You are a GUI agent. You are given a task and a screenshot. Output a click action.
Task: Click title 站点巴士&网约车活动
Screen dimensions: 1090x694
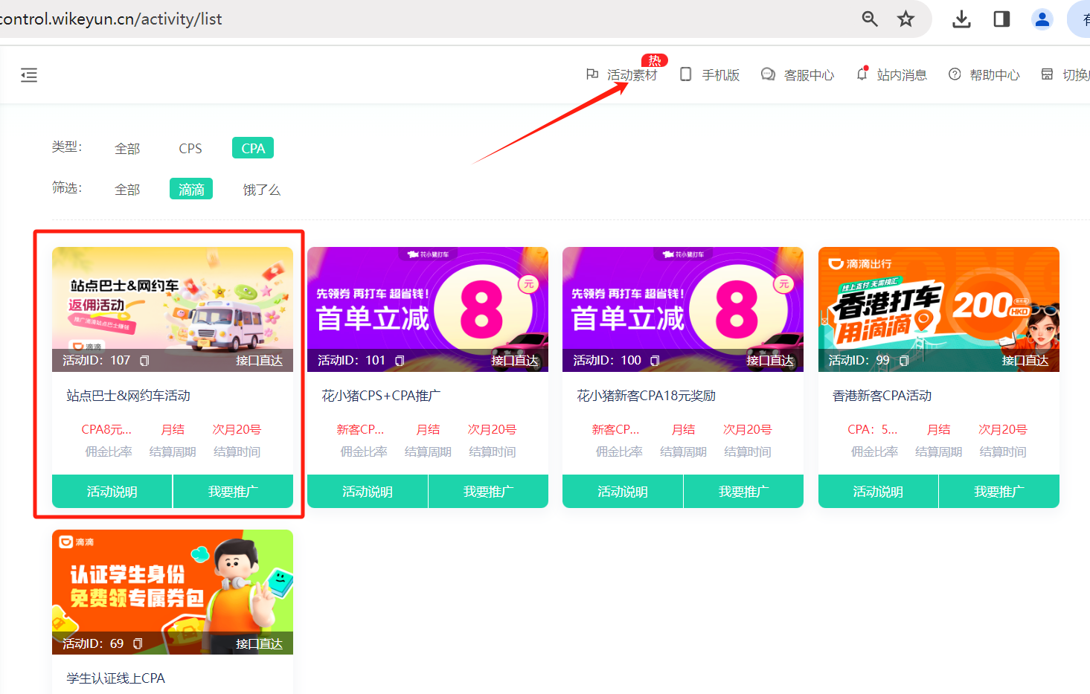[129, 396]
